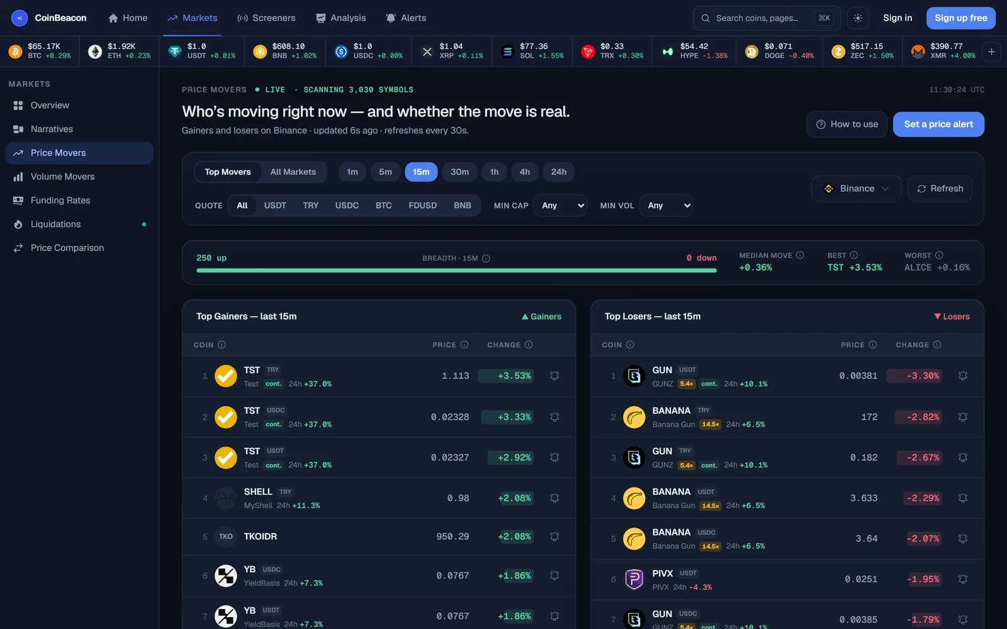Viewport: 1007px width, 629px height.
Task: Open the Analysis nav item
Action: (x=340, y=18)
